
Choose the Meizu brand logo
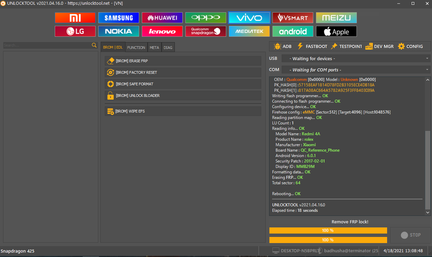point(336,18)
